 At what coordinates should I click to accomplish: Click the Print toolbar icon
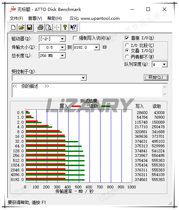40,28
